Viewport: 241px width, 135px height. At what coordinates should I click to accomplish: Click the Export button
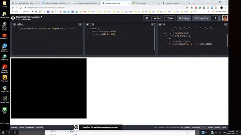[x=217, y=127]
